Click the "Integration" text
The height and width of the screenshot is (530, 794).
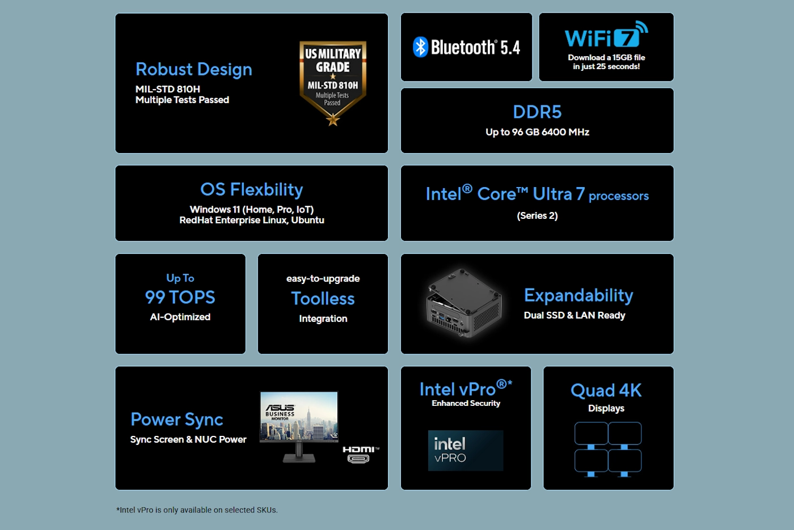coord(323,319)
